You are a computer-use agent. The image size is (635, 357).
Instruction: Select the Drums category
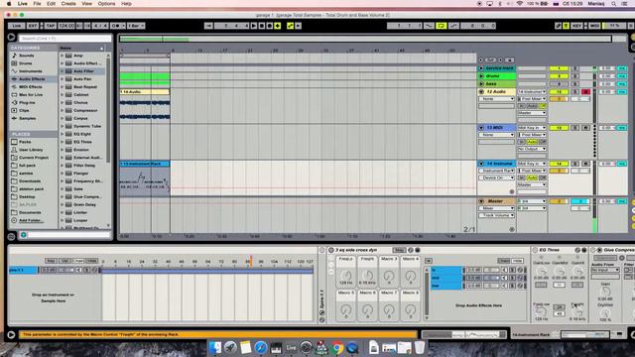click(26, 63)
